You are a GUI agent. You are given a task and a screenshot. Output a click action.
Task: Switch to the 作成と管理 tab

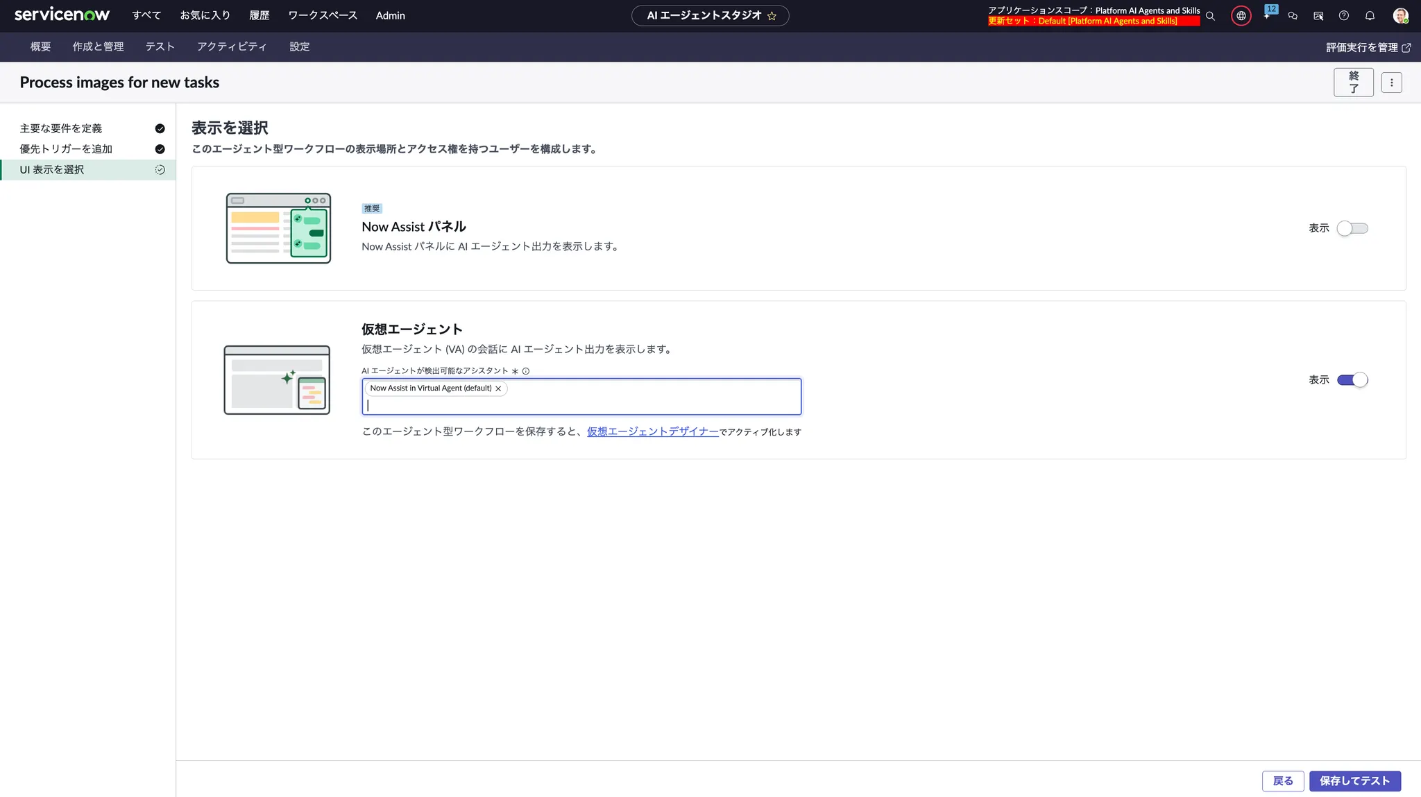(98, 46)
